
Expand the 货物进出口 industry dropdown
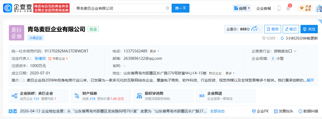(295, 51)
